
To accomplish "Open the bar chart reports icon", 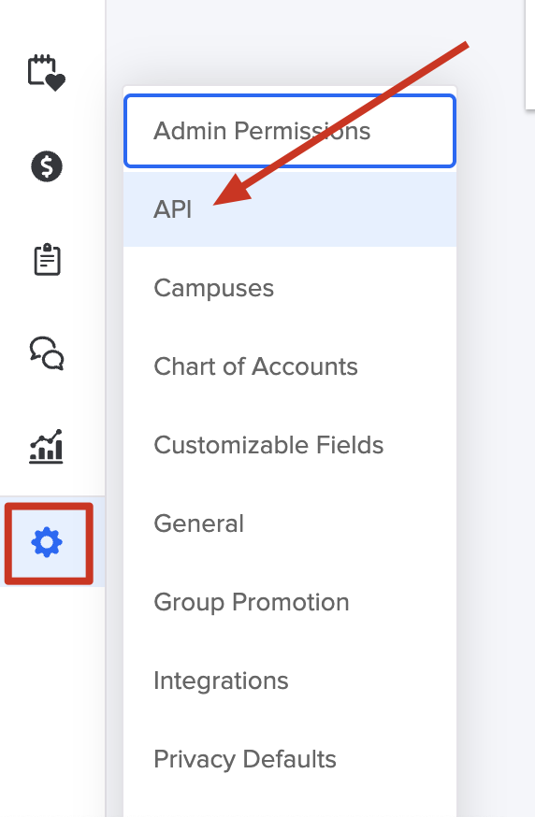I will pyautogui.click(x=47, y=447).
